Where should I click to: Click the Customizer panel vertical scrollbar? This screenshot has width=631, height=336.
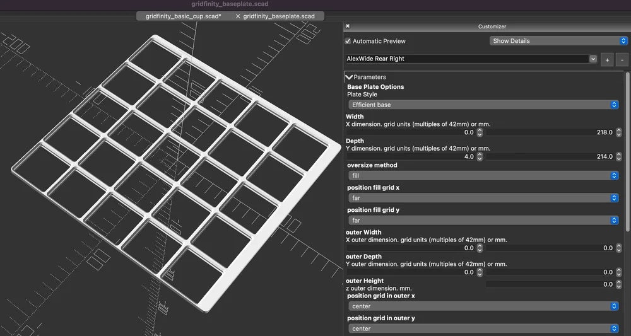(628, 152)
